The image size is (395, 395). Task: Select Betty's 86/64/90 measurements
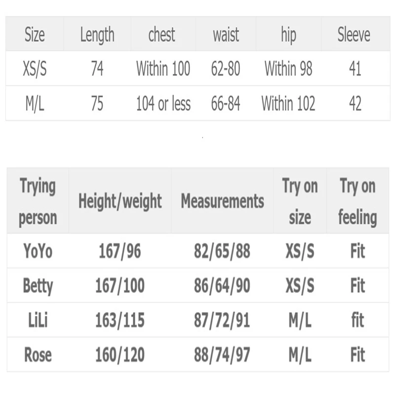coord(222,286)
